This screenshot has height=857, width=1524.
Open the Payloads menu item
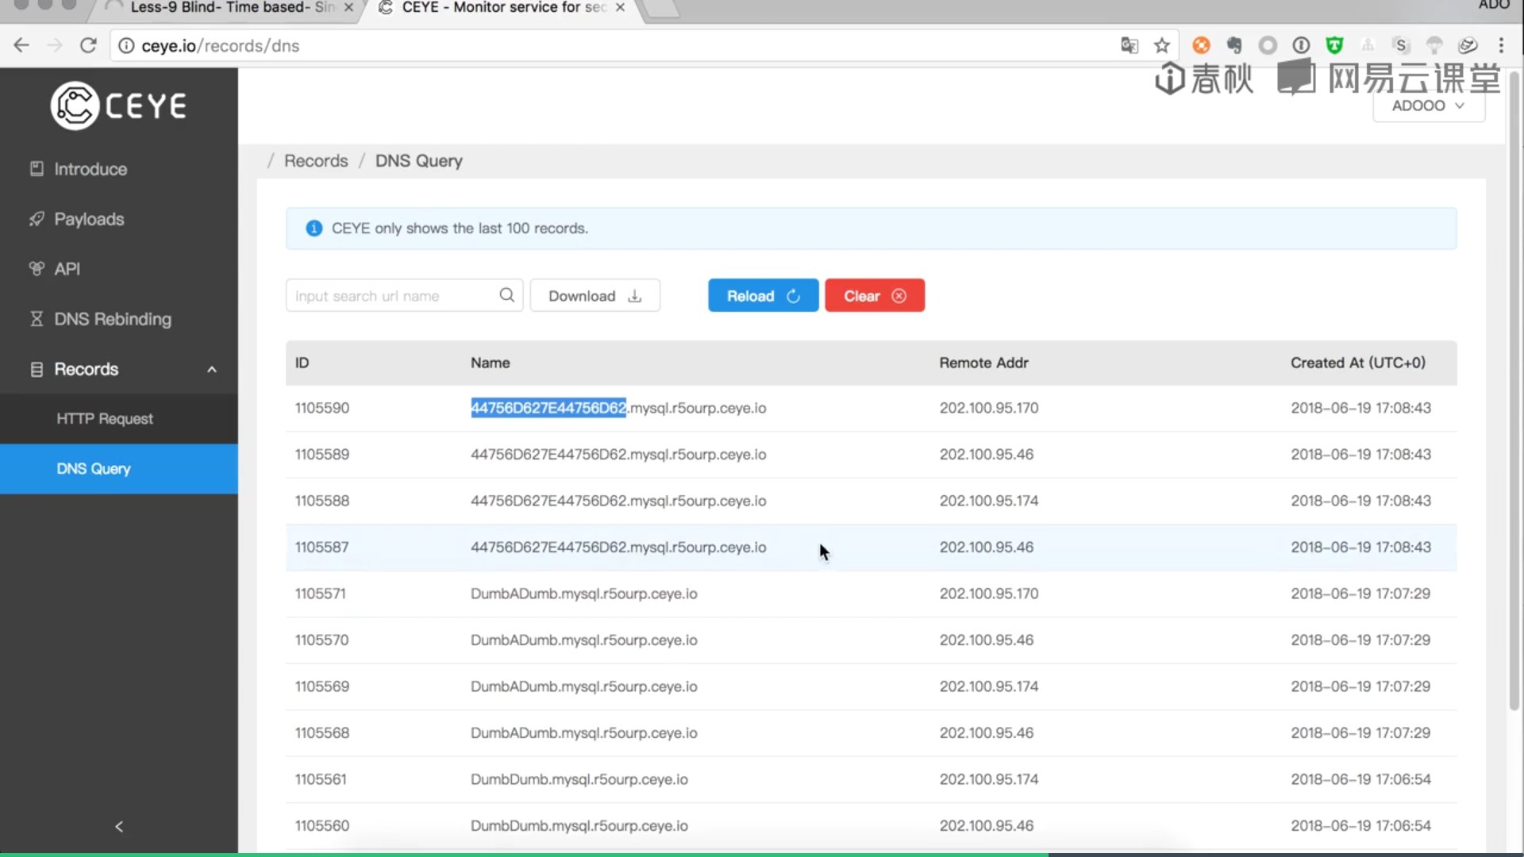click(89, 219)
